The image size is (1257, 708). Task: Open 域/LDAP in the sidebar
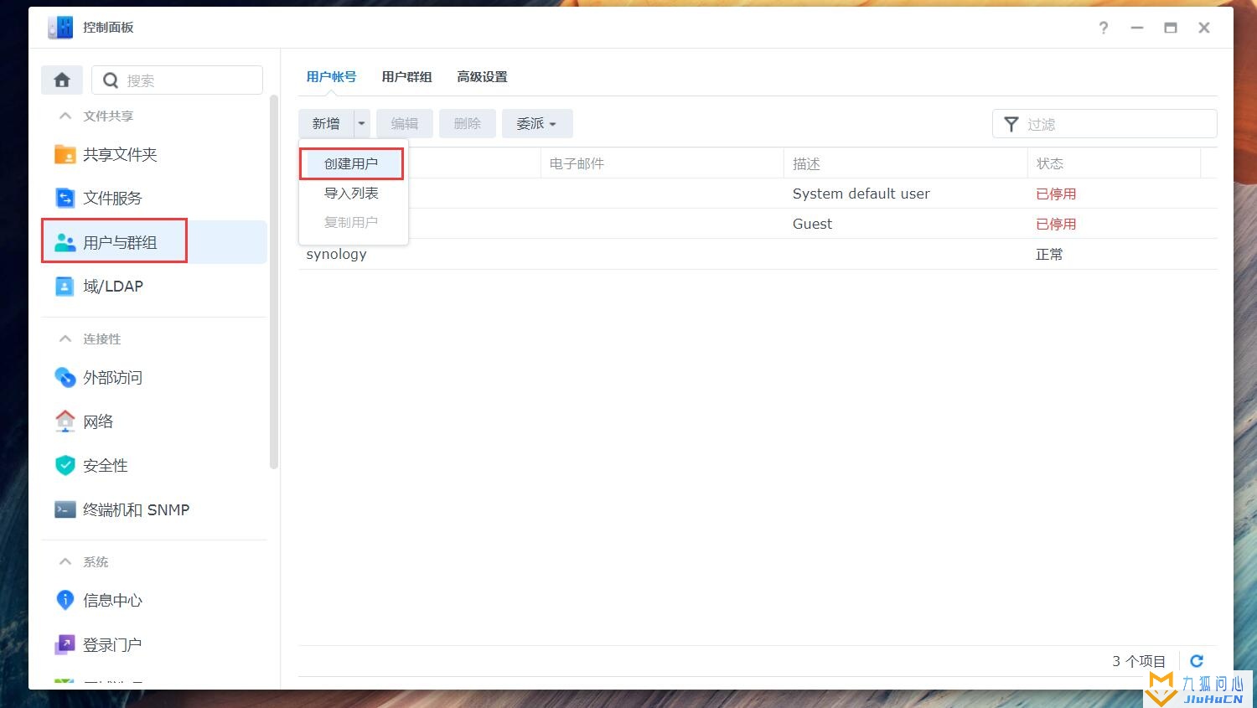coord(154,287)
